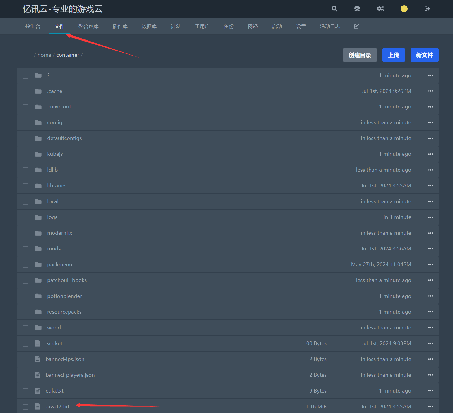Toggle the select-all checkbox beside breadcrumb
Image resolution: width=453 pixels, height=413 pixels.
25,55
